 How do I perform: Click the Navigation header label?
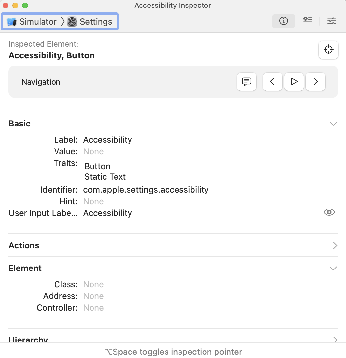[41, 82]
